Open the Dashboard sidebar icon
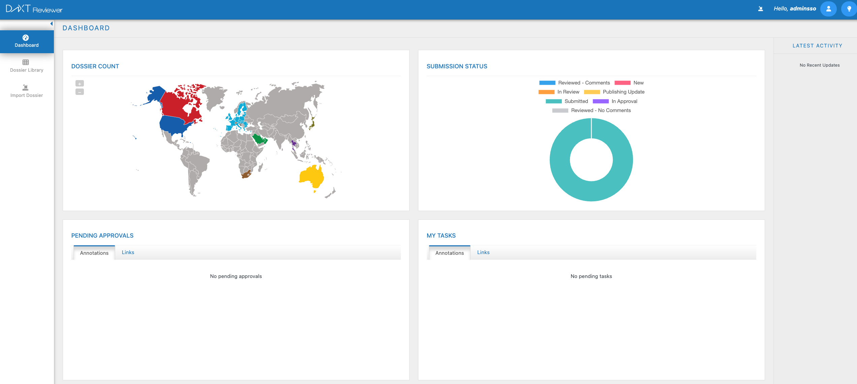The image size is (857, 384). (26, 38)
